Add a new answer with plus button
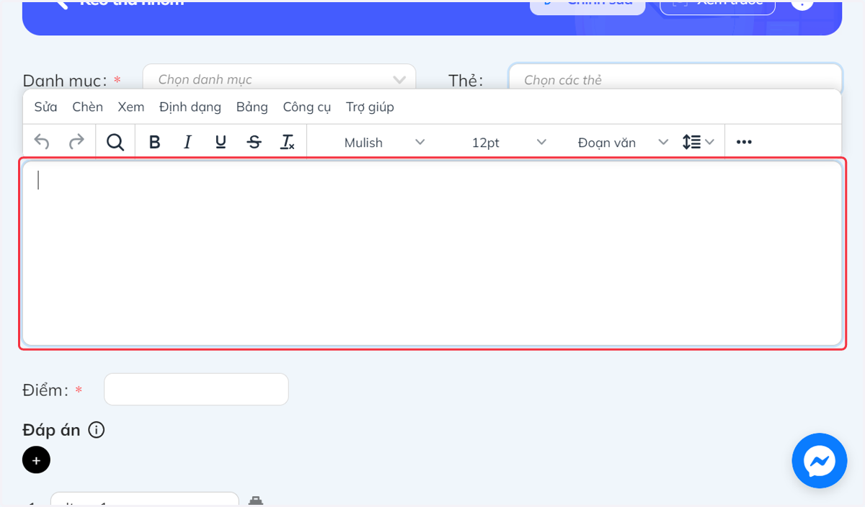The width and height of the screenshot is (865, 507). [36, 459]
